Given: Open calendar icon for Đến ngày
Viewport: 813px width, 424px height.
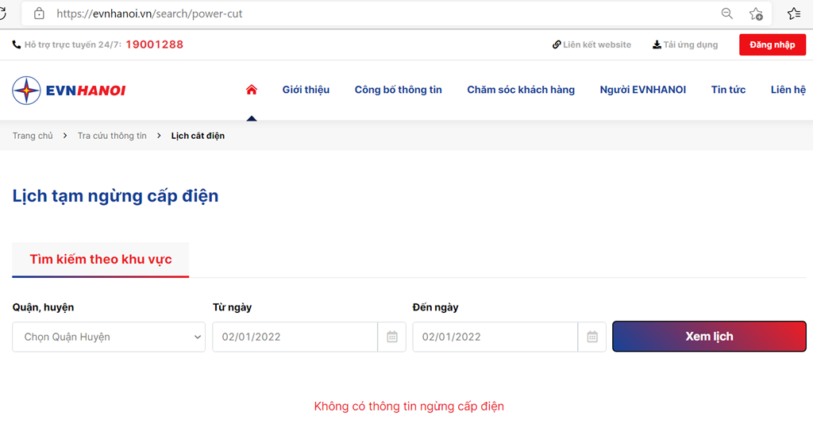Looking at the screenshot, I should click(592, 337).
